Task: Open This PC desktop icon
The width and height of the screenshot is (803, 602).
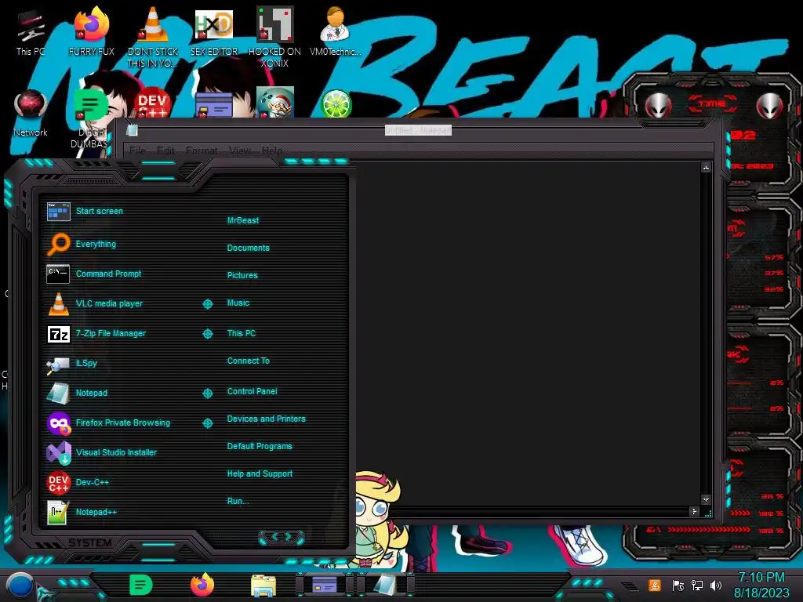Action: pyautogui.click(x=31, y=31)
